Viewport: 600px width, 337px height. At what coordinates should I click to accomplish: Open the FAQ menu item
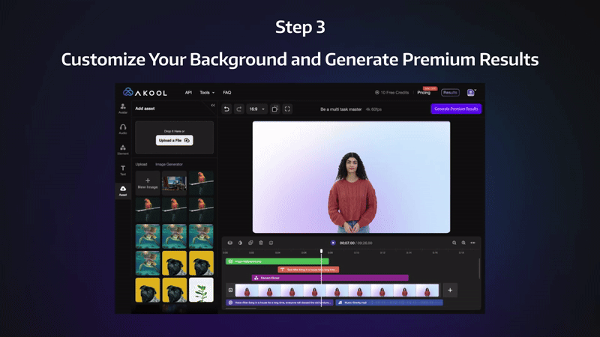tap(226, 92)
